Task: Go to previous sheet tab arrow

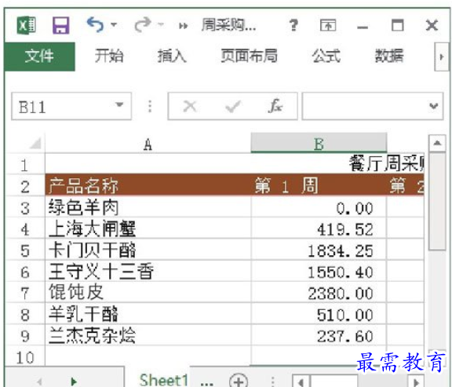Action: (x=40, y=382)
